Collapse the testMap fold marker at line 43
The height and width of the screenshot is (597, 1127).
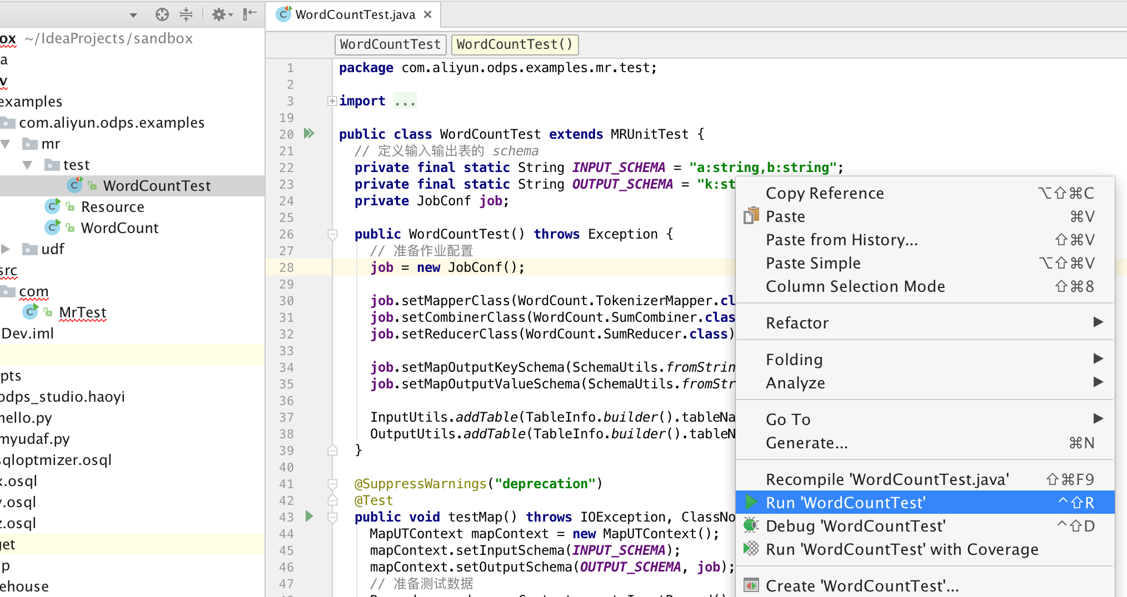point(332,518)
